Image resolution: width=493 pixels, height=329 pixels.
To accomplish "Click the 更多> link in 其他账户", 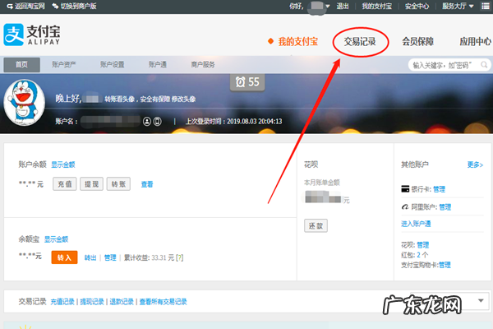I will pos(475,164).
